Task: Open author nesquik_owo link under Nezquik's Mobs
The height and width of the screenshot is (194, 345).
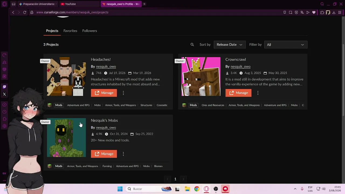Action: [x=106, y=127]
